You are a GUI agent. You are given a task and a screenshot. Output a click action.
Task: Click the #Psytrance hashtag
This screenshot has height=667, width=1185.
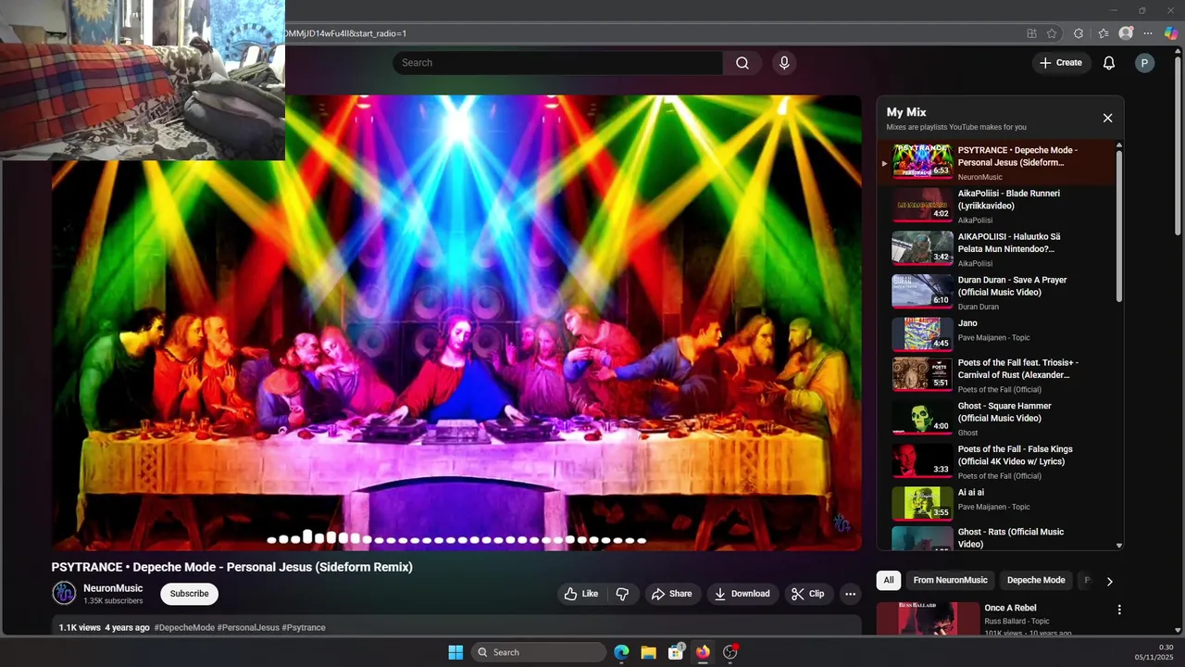[x=304, y=627]
